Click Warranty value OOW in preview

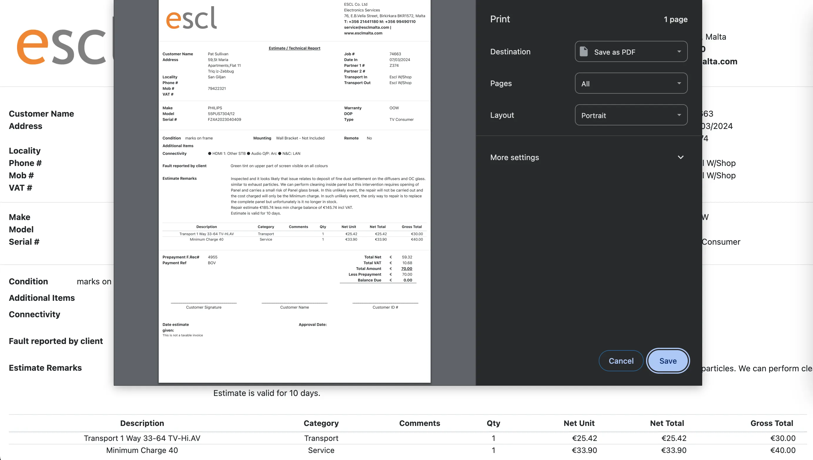tap(394, 108)
